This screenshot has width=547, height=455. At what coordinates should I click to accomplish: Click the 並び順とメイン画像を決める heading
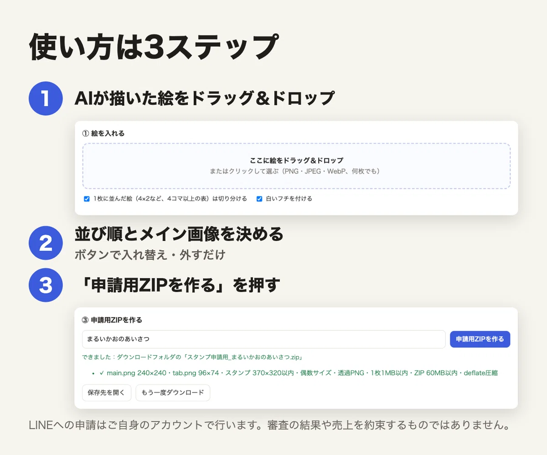[x=179, y=235]
